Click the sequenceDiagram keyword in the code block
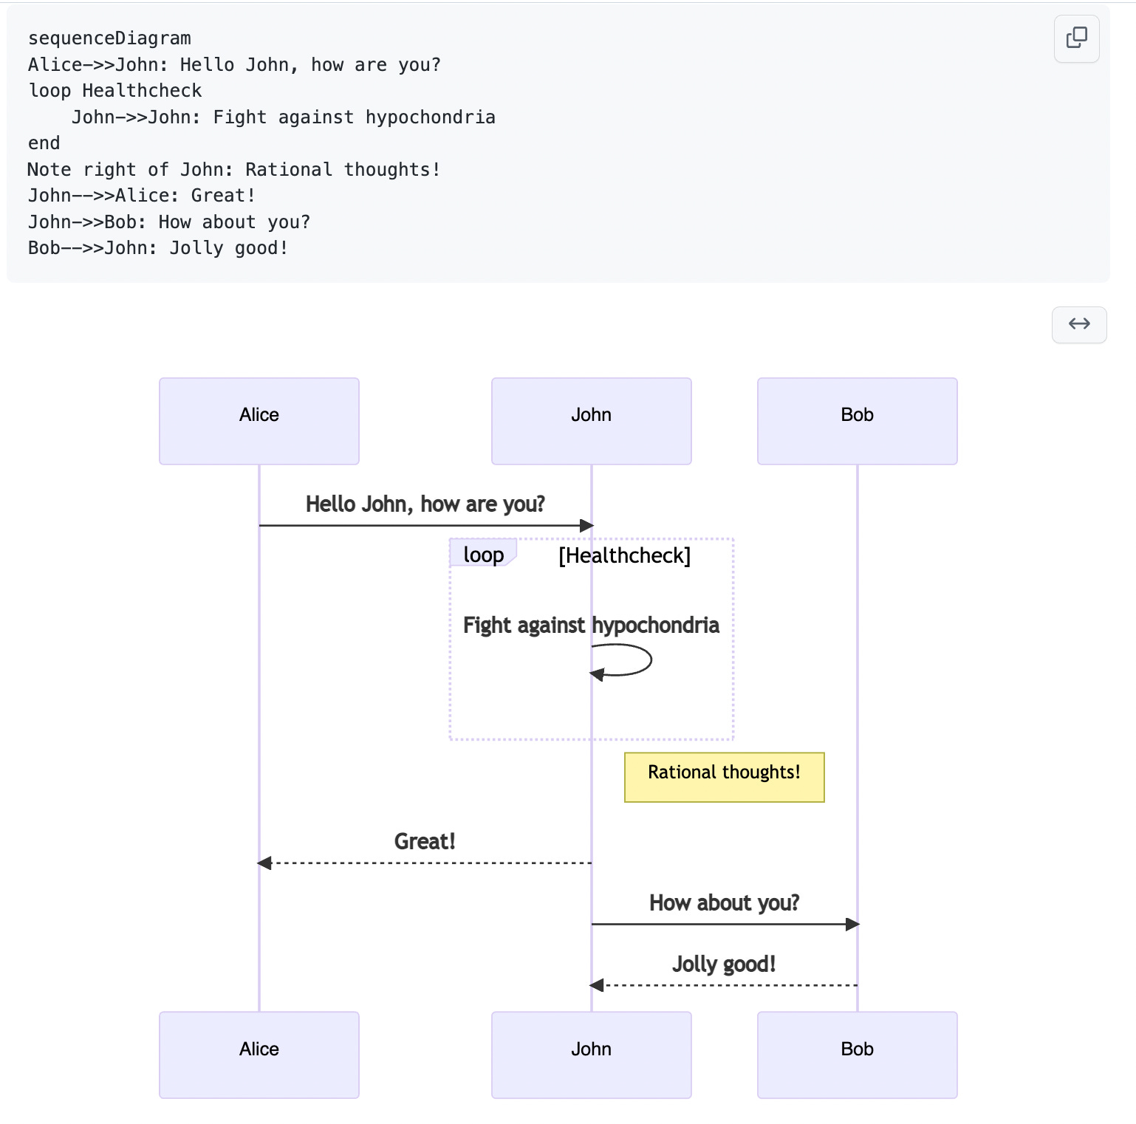Screen dimensions: 1136x1124 [x=109, y=38]
